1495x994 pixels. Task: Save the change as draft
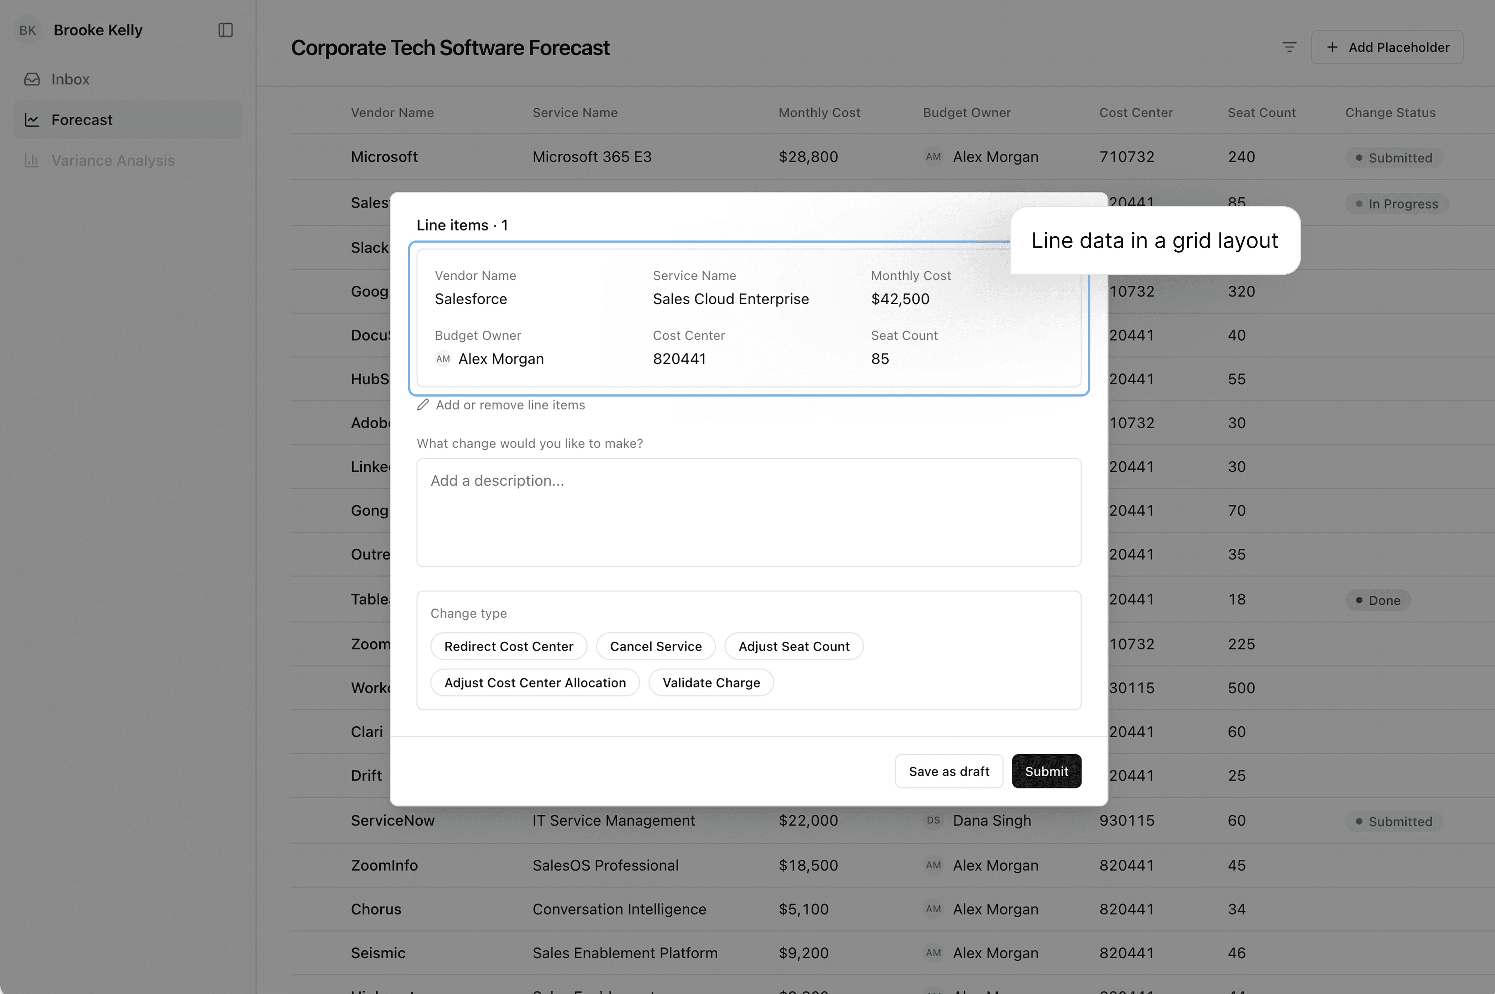coord(949,771)
